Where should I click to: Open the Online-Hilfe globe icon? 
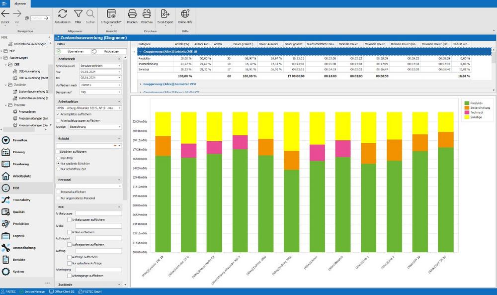[185, 13]
